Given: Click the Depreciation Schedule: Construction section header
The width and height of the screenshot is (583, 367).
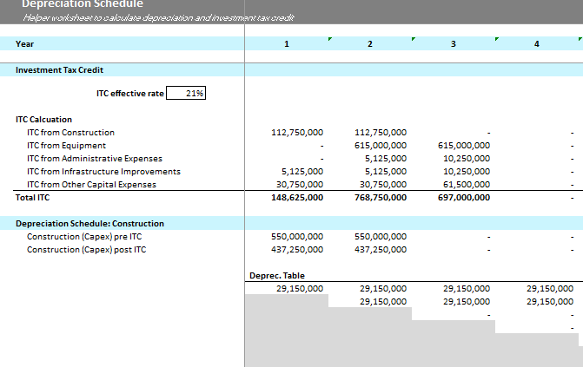Looking at the screenshot, I should tap(89, 224).
